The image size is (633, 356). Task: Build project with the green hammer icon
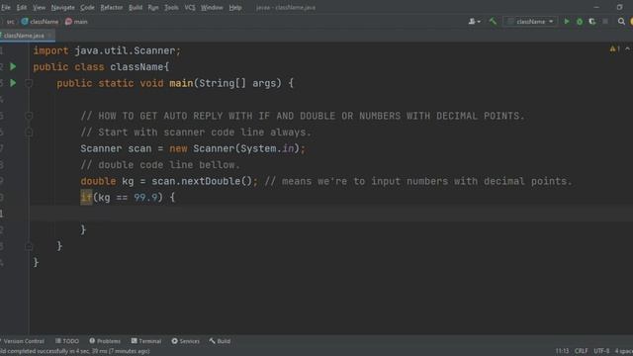(493, 22)
